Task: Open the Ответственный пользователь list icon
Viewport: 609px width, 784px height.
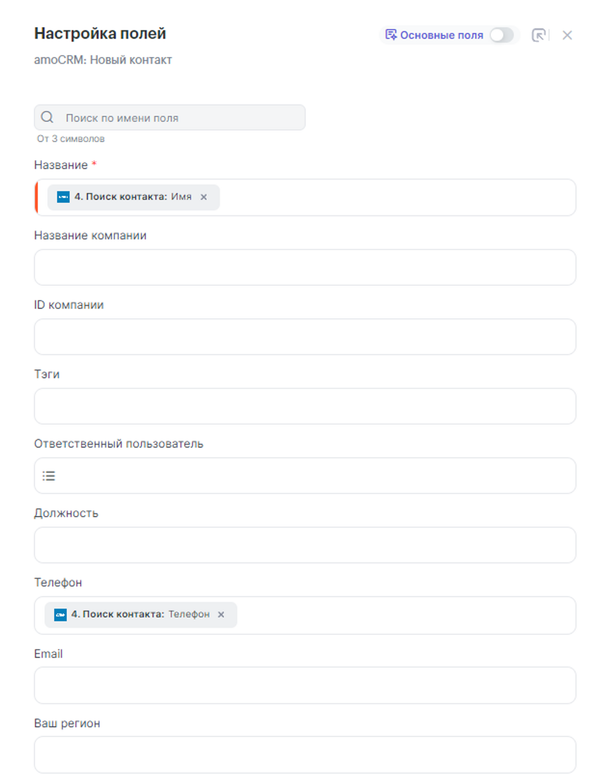Action: (x=49, y=476)
